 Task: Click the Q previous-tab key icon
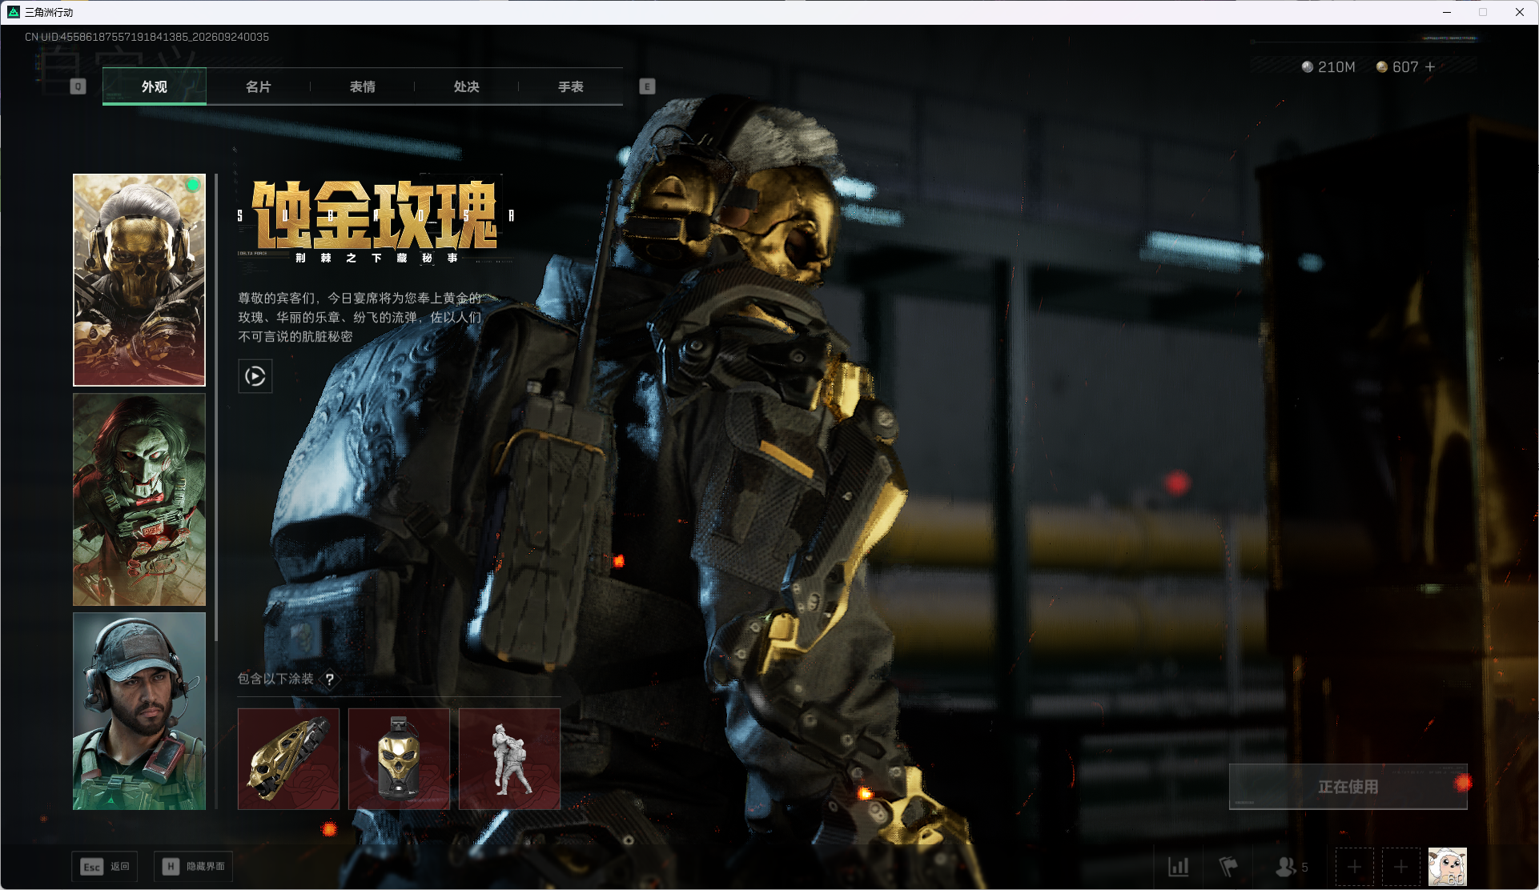pyautogui.click(x=78, y=86)
